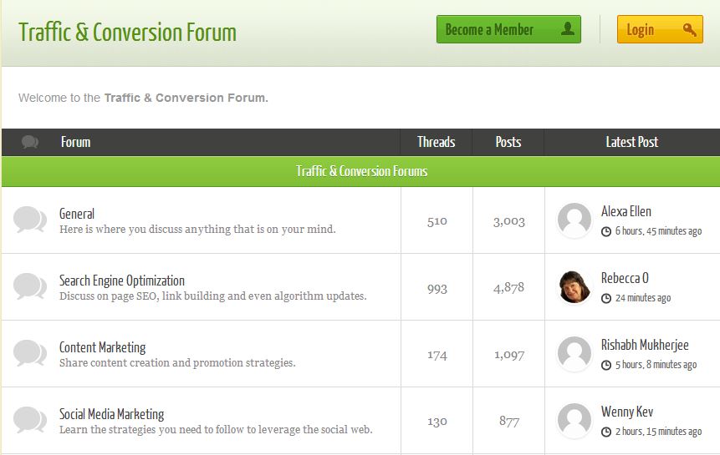The width and height of the screenshot is (720, 455).
Task: Open Alexa Ellen's latest post link
Action: click(626, 212)
